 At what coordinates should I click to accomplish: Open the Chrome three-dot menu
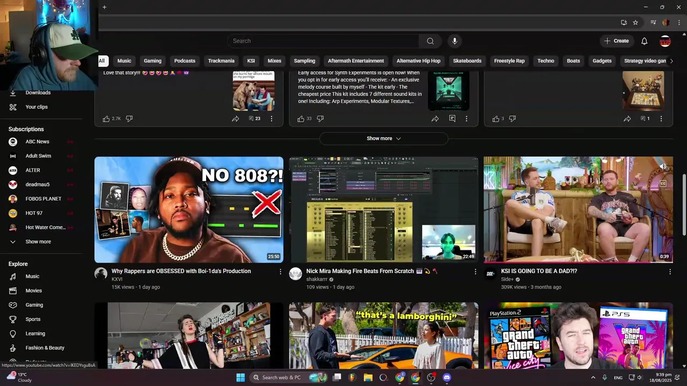[x=678, y=23]
